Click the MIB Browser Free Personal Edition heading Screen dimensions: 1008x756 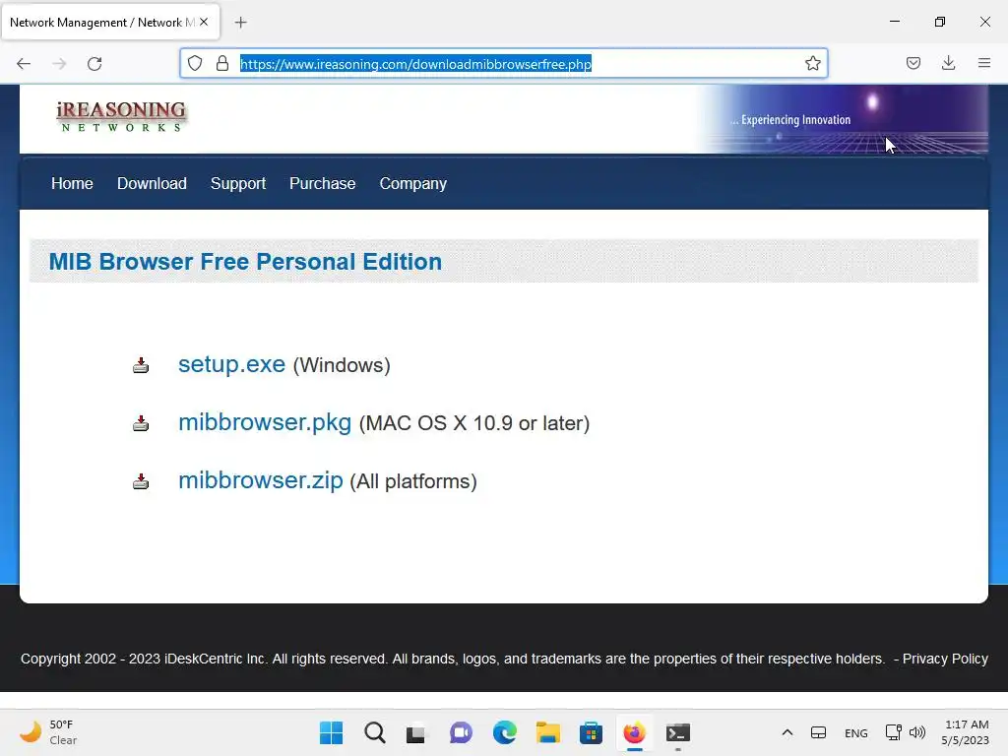[245, 262]
